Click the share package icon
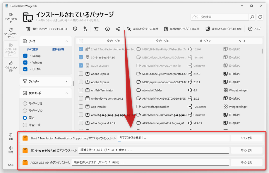This screenshot has height=173, width=269. 117,29
